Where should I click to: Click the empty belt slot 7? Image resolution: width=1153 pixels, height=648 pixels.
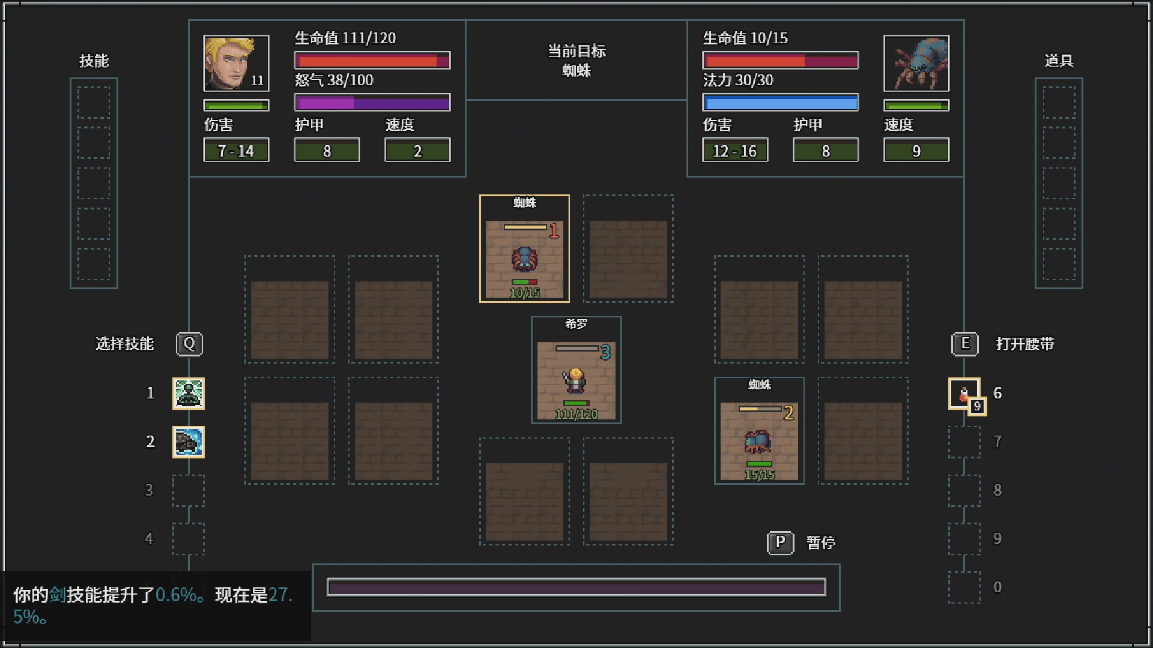(x=964, y=442)
